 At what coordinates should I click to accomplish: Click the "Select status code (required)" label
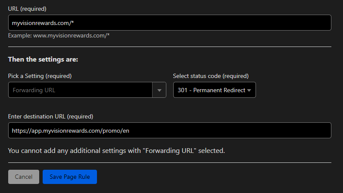tap(211, 76)
